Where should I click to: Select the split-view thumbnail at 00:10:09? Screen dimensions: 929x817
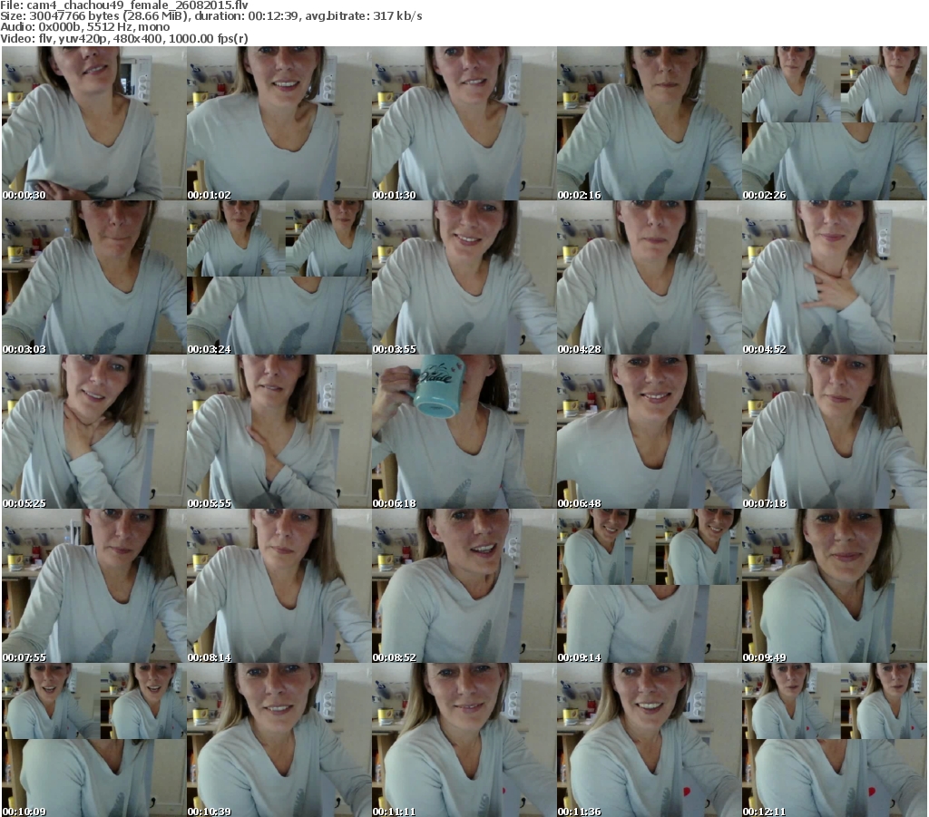pyautogui.click(x=93, y=740)
